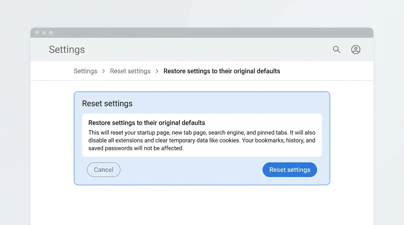Viewport: 404px width, 225px height.
Task: Click the 'Reset settings' dialog heading
Action: coord(107,103)
